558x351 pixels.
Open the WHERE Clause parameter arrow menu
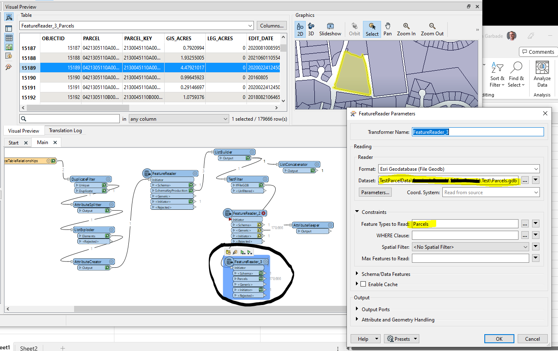point(535,235)
